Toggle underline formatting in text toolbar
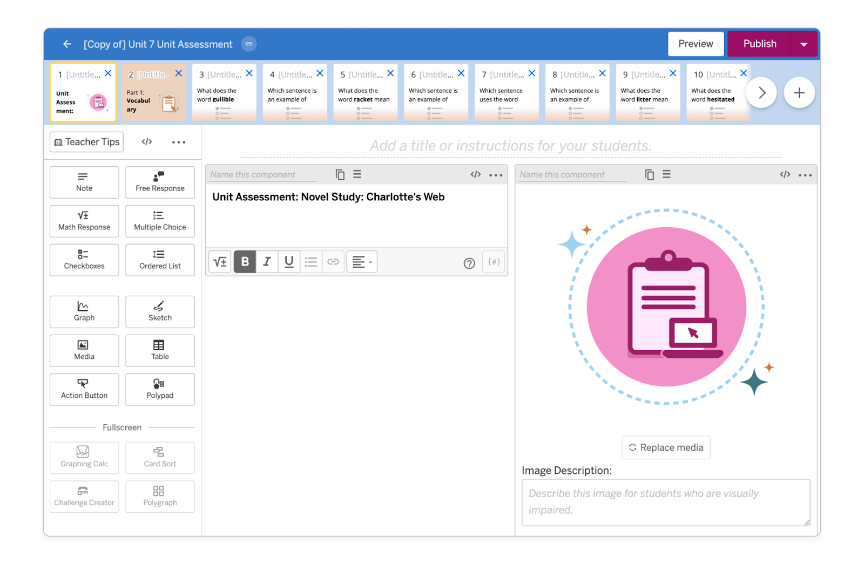The width and height of the screenshot is (864, 564). tap(289, 262)
